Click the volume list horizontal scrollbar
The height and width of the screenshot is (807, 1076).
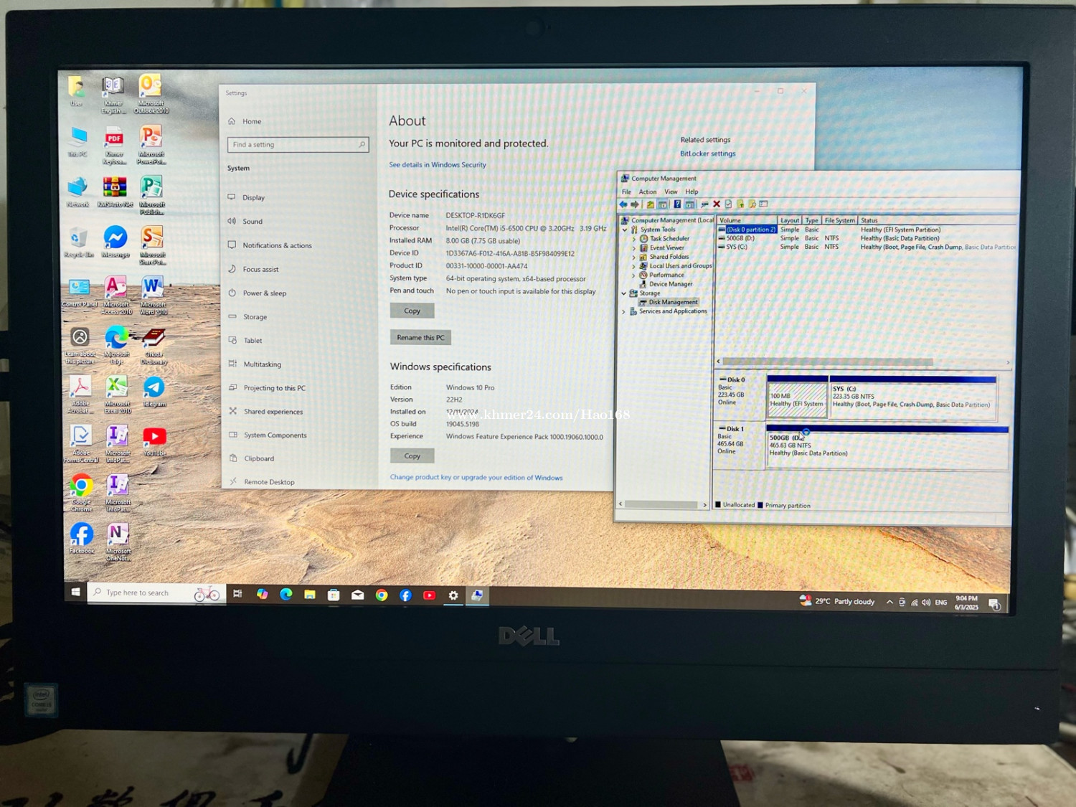coord(864,362)
